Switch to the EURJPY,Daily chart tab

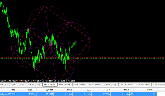[143, 84]
